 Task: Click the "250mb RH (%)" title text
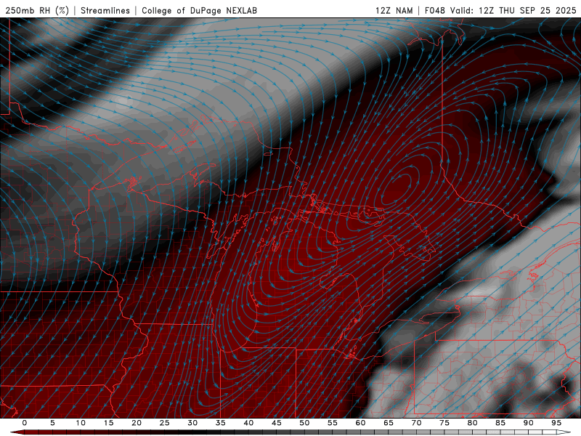pos(37,10)
